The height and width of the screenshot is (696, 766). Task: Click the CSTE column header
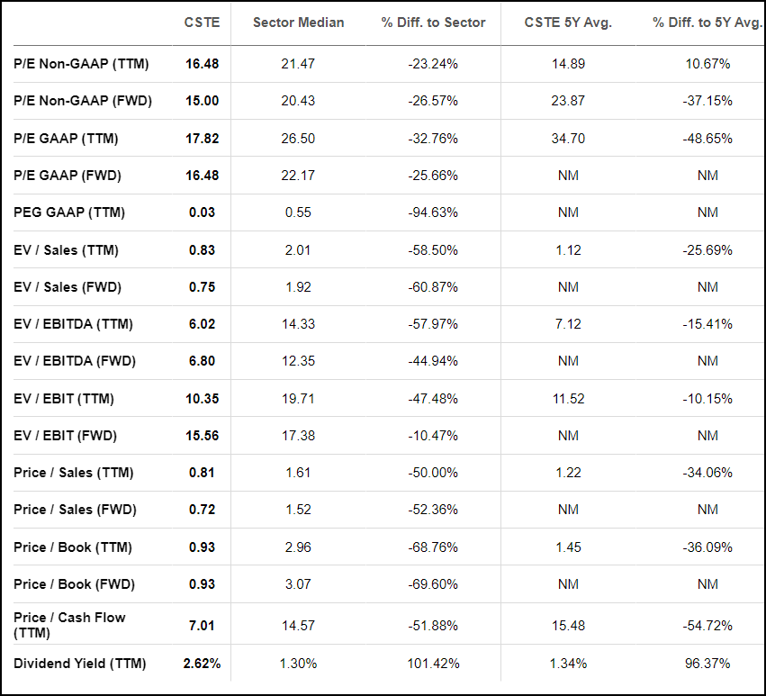(x=202, y=23)
